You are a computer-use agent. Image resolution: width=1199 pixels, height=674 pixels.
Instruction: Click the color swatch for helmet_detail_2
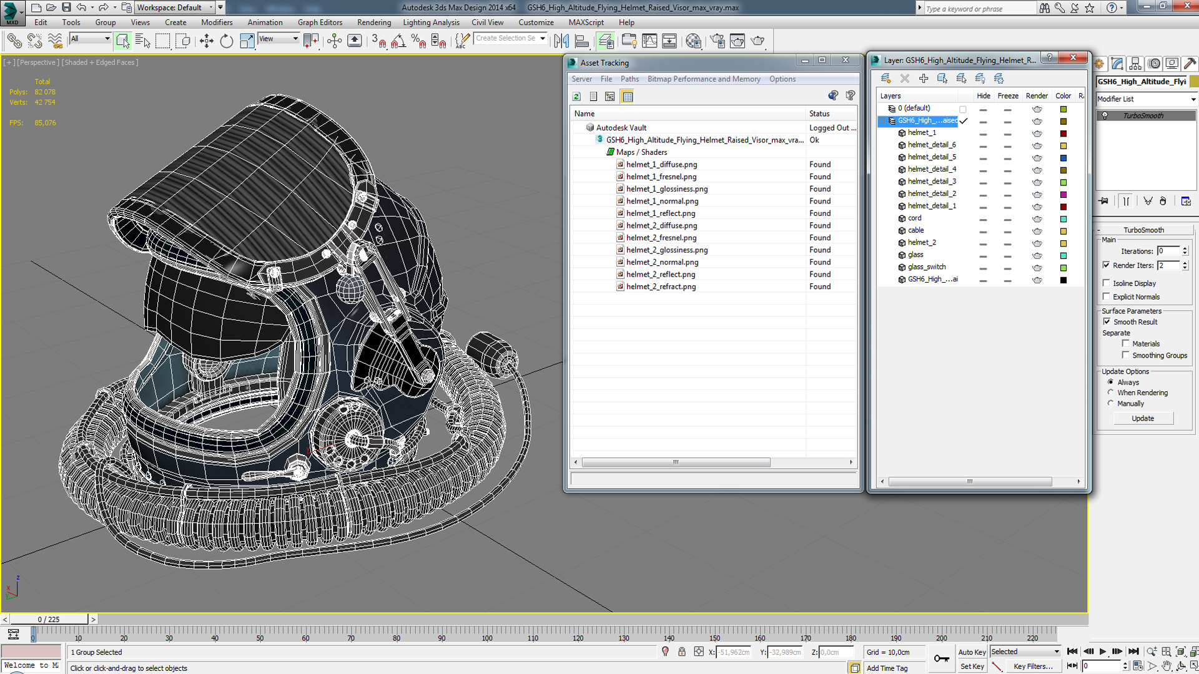click(1063, 195)
